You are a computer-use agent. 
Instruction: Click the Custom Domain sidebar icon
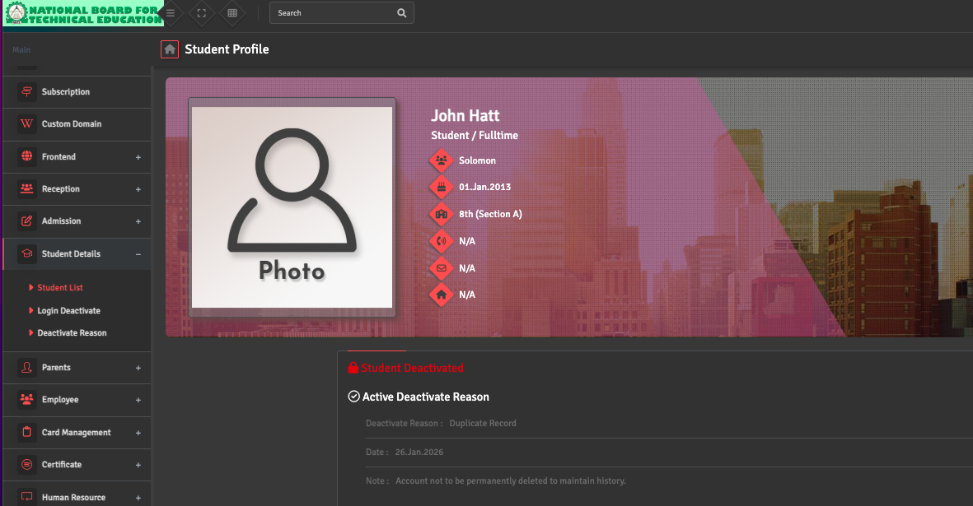(27, 124)
